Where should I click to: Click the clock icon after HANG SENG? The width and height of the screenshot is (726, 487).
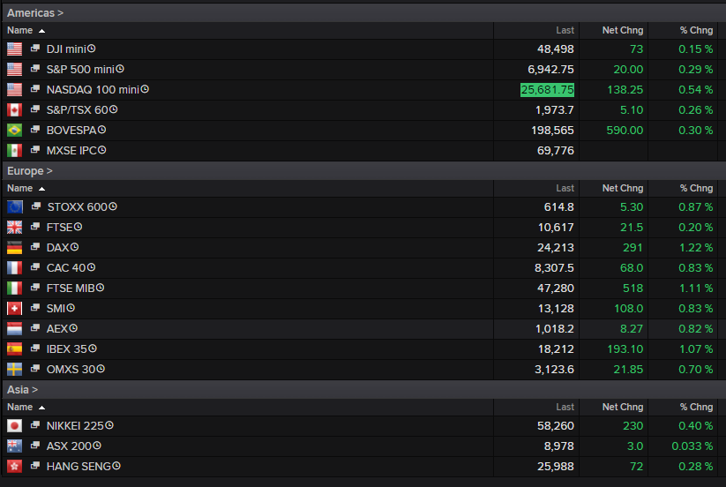(x=116, y=466)
